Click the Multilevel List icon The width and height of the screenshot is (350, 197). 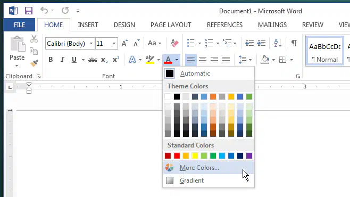[227, 43]
